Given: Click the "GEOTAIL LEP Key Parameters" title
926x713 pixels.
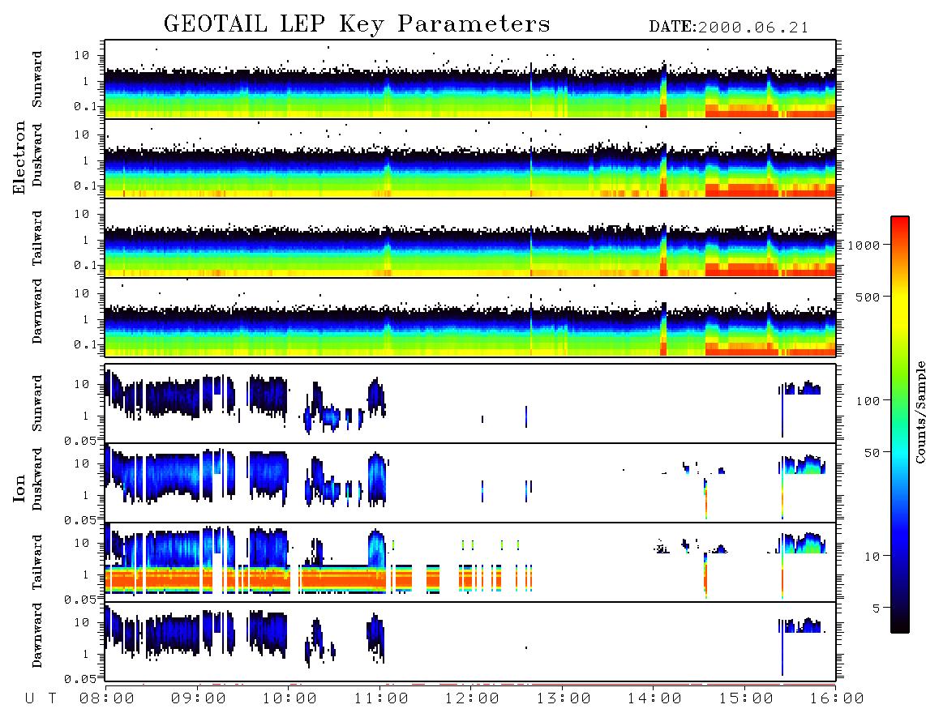Looking at the screenshot, I should [x=357, y=24].
